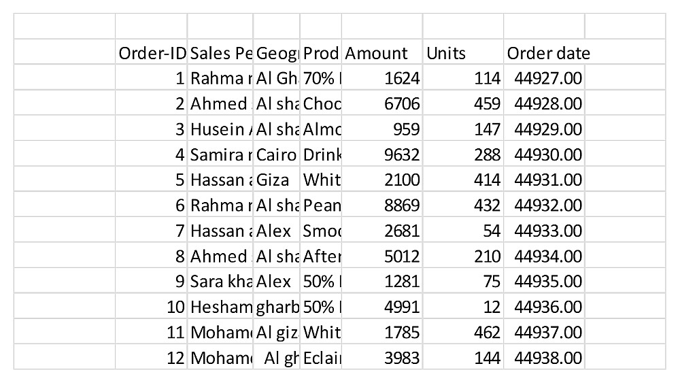Click the Cairo geography cell
This screenshot has width=680, height=383.
pos(277,154)
